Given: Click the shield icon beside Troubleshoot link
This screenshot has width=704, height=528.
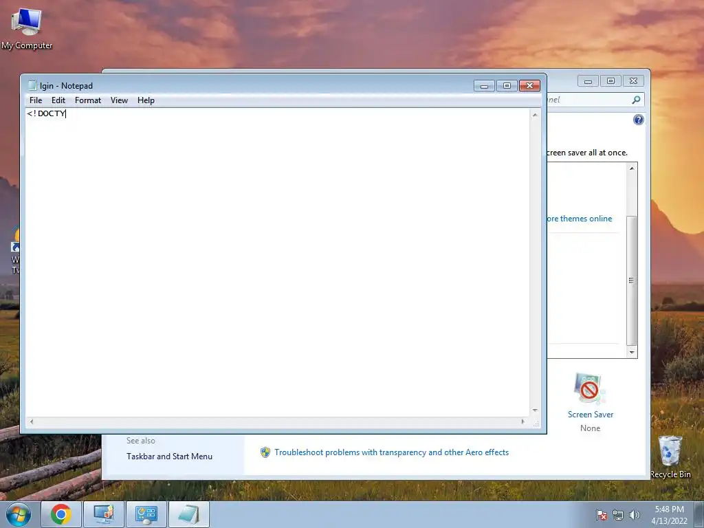Looking at the screenshot, I should tap(265, 452).
